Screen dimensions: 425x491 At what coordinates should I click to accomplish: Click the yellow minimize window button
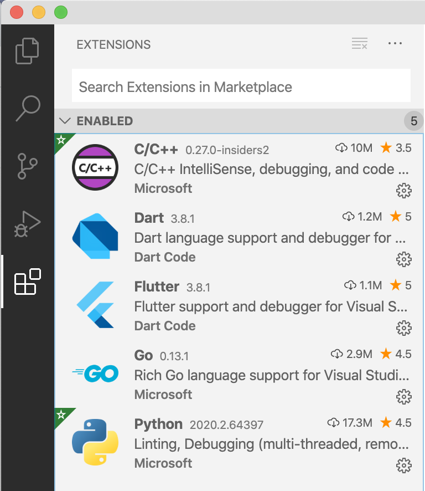point(39,13)
